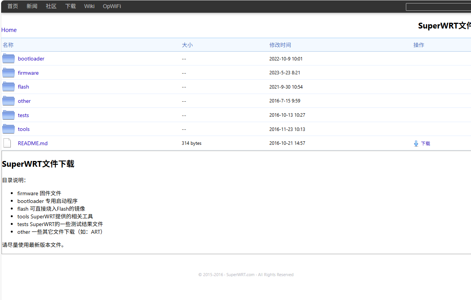Click the 下载 link for README.md

pyautogui.click(x=426, y=144)
